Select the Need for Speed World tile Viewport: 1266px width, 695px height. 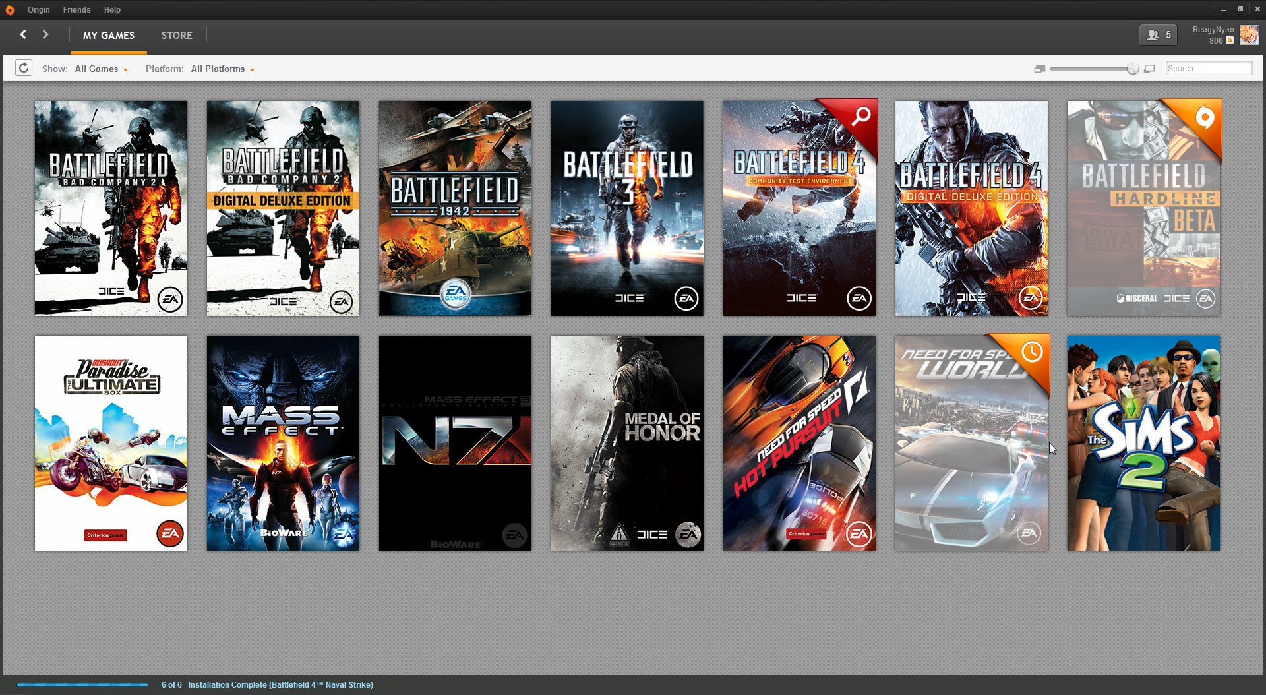pos(971,442)
